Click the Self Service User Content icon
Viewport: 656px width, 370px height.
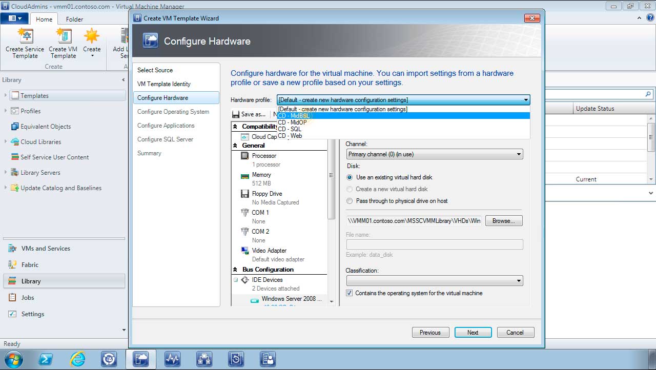click(x=15, y=157)
